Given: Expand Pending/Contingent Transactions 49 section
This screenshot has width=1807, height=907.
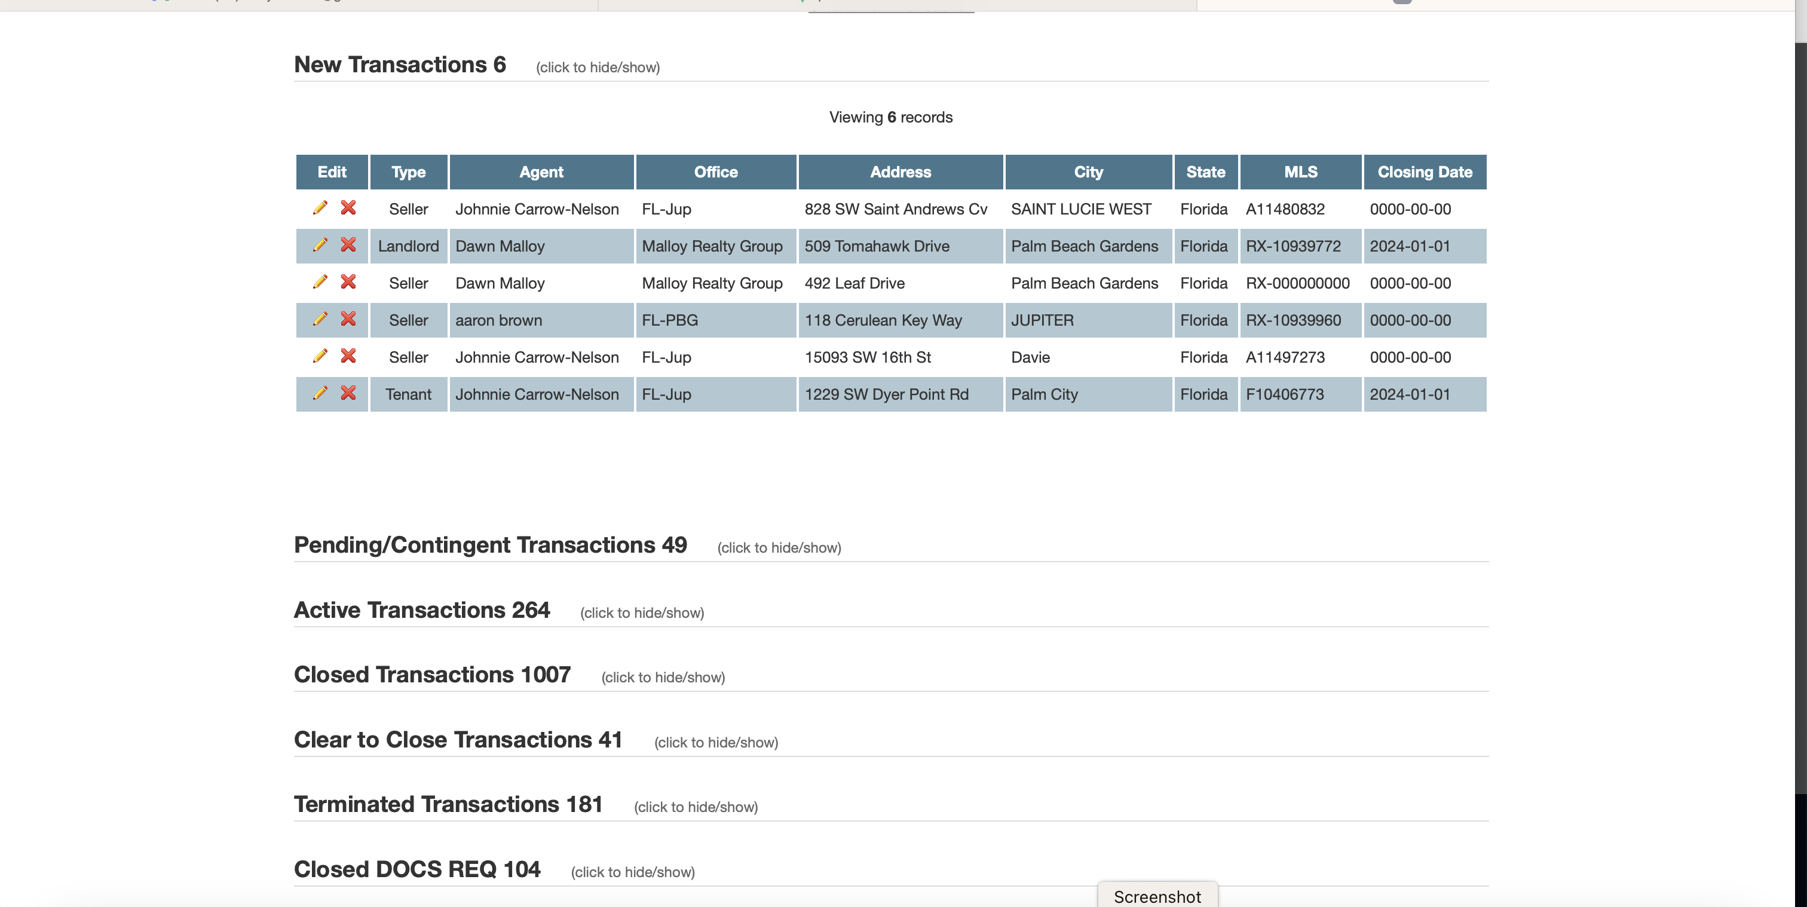Looking at the screenshot, I should 491,545.
